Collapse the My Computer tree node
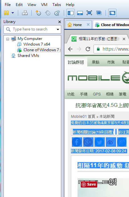The width and height of the screenshot is (129, 197). pyautogui.click(x=8, y=39)
